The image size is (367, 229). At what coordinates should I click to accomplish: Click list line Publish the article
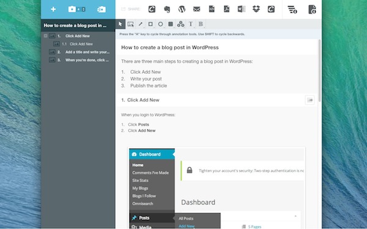[149, 85]
